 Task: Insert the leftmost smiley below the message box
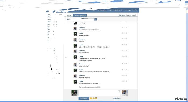[91, 98]
